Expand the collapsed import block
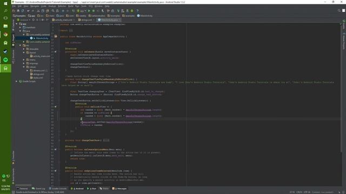The height and width of the screenshot is (194, 346). [x=71, y=30]
